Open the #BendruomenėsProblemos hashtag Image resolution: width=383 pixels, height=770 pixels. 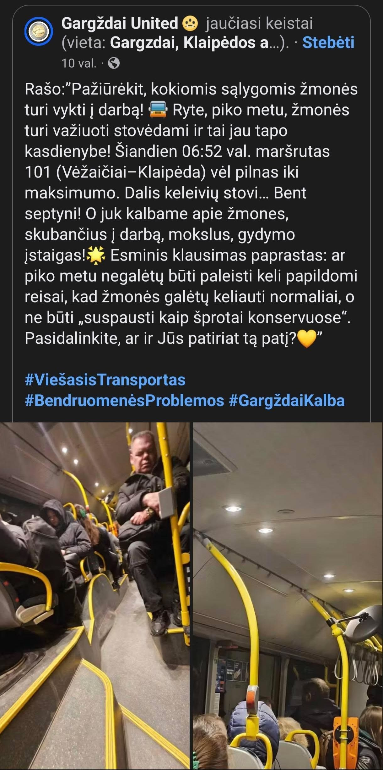point(124,401)
